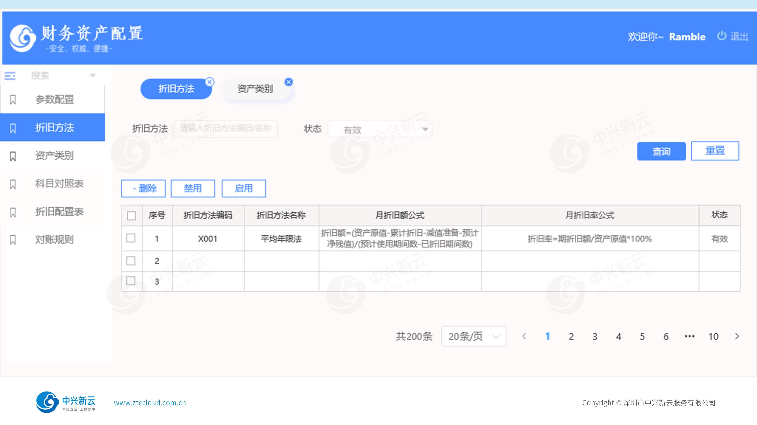Go to page 10 in pagination

point(713,336)
